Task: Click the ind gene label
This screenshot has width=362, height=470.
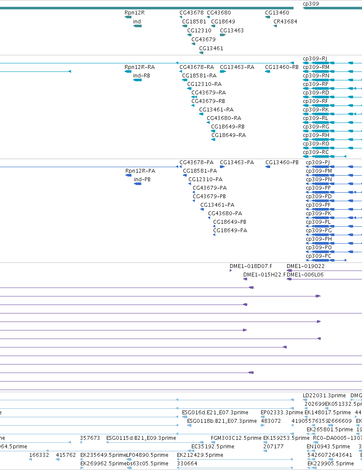Action: [137, 22]
